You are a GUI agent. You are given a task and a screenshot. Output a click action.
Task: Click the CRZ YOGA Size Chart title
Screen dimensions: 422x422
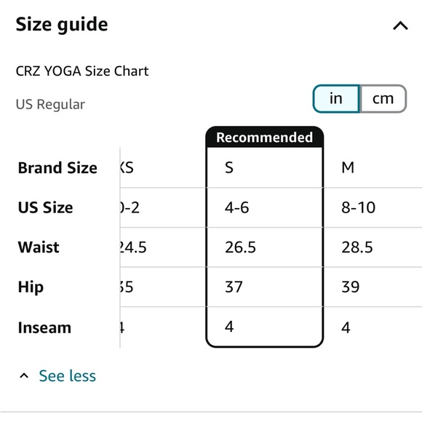coord(82,71)
